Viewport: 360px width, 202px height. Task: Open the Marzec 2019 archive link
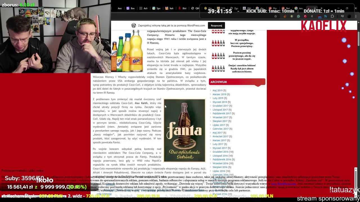coord(219,95)
